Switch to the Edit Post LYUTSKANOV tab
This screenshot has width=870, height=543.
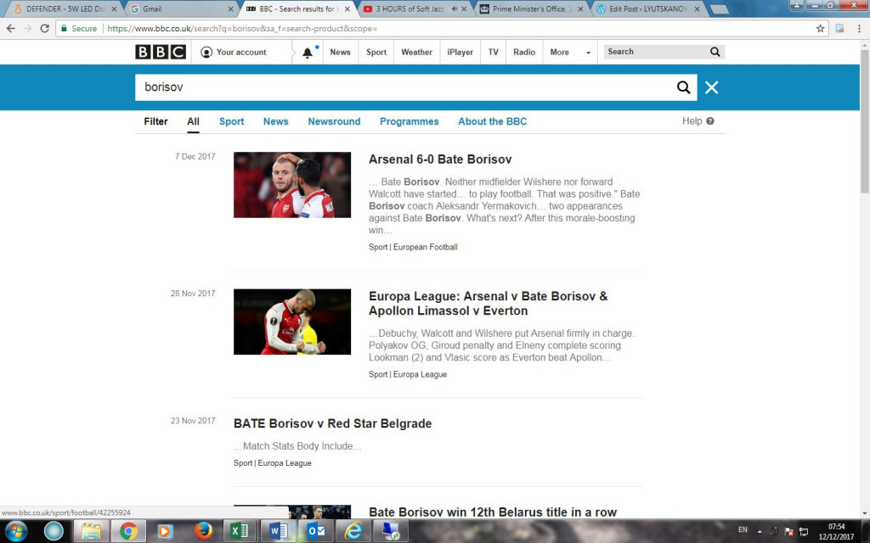coord(648,8)
